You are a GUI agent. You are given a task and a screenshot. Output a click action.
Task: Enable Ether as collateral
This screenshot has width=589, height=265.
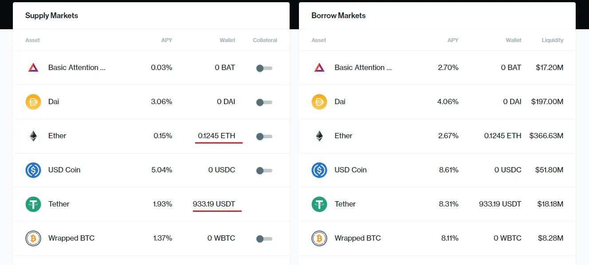264,136
